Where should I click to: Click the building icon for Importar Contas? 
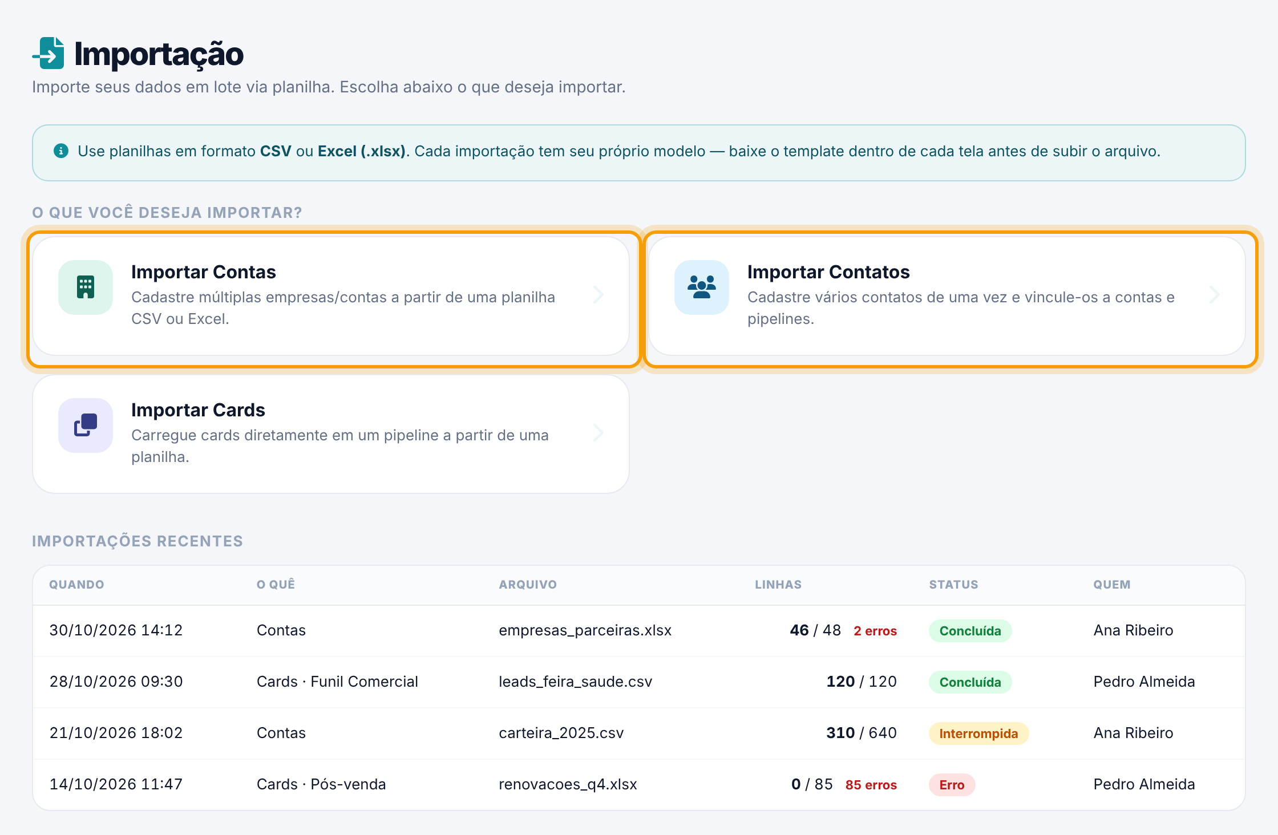(86, 287)
